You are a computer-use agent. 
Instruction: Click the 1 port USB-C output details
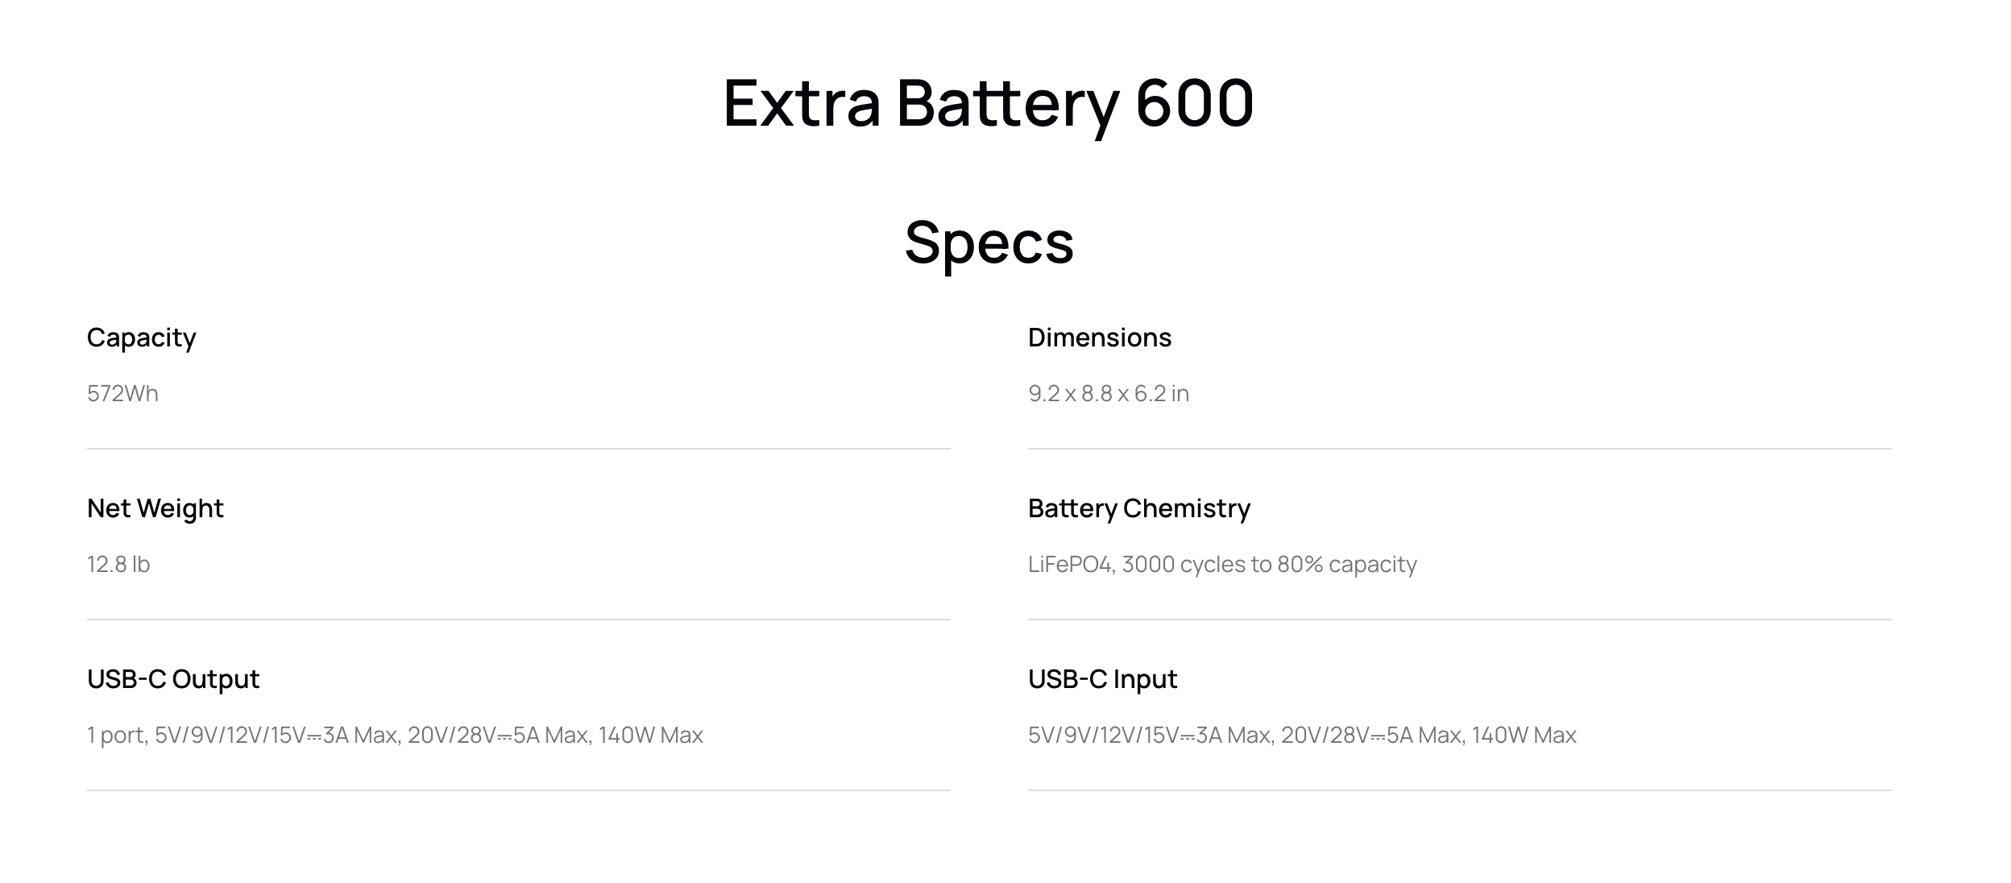(x=395, y=735)
